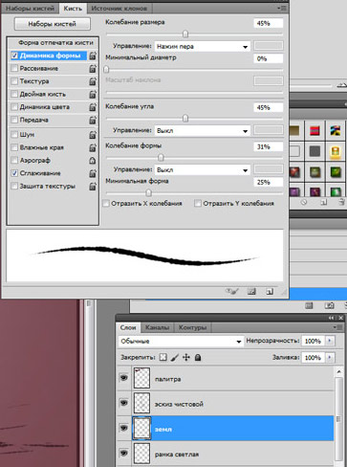Switch to the Наборы кистей tab
Screen dimensions: 347x467
click(31, 9)
